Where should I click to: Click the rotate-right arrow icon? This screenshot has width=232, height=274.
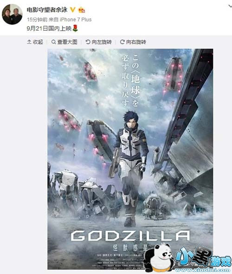pyautogui.click(x=122, y=42)
